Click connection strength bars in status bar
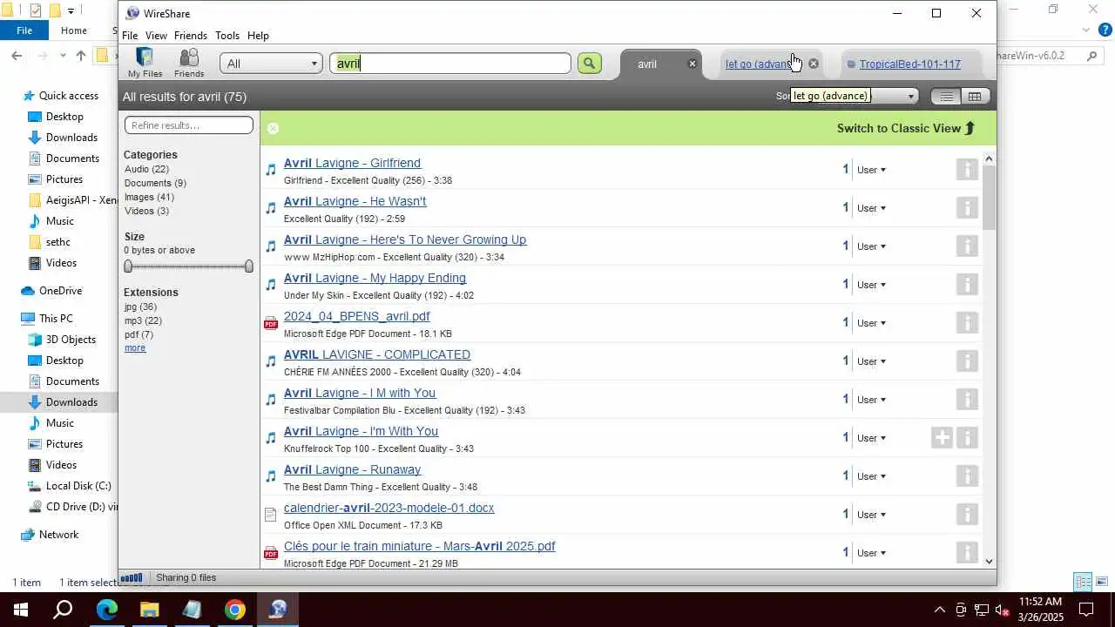Image resolution: width=1115 pixels, height=627 pixels. (132, 577)
